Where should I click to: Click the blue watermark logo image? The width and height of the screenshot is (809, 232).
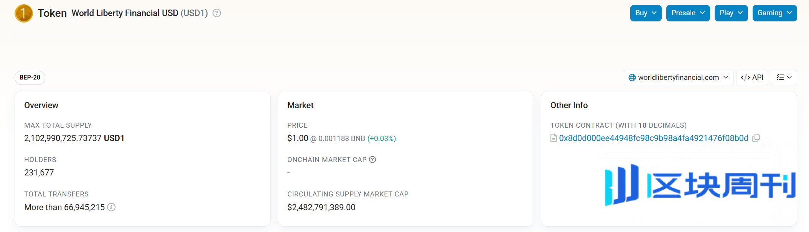pyautogui.click(x=700, y=185)
